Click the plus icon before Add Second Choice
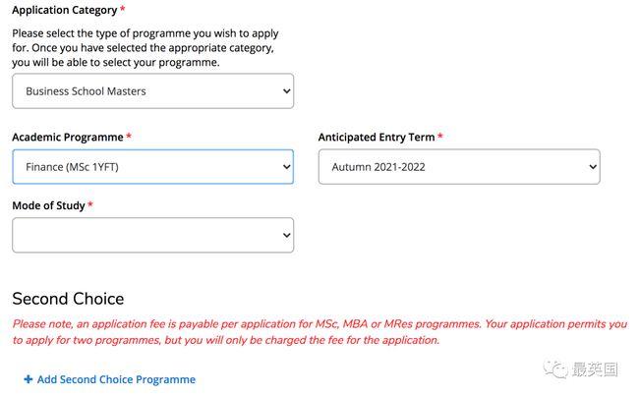This screenshot has width=639, height=397. pos(29,379)
